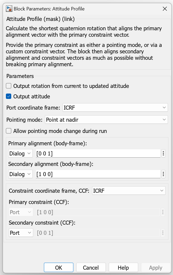The height and width of the screenshot is (275, 173).
Task: Click the Secondary alignment vector field
Action: coord(98,174)
